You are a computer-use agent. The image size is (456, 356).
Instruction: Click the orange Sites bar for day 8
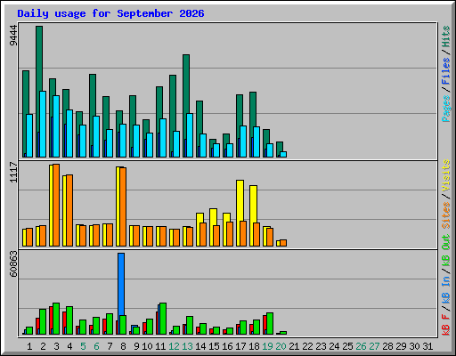(x=123, y=206)
